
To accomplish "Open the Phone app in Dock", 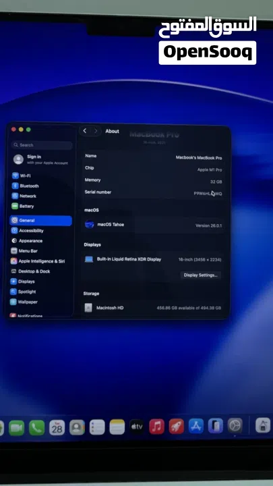I will point(37,428).
